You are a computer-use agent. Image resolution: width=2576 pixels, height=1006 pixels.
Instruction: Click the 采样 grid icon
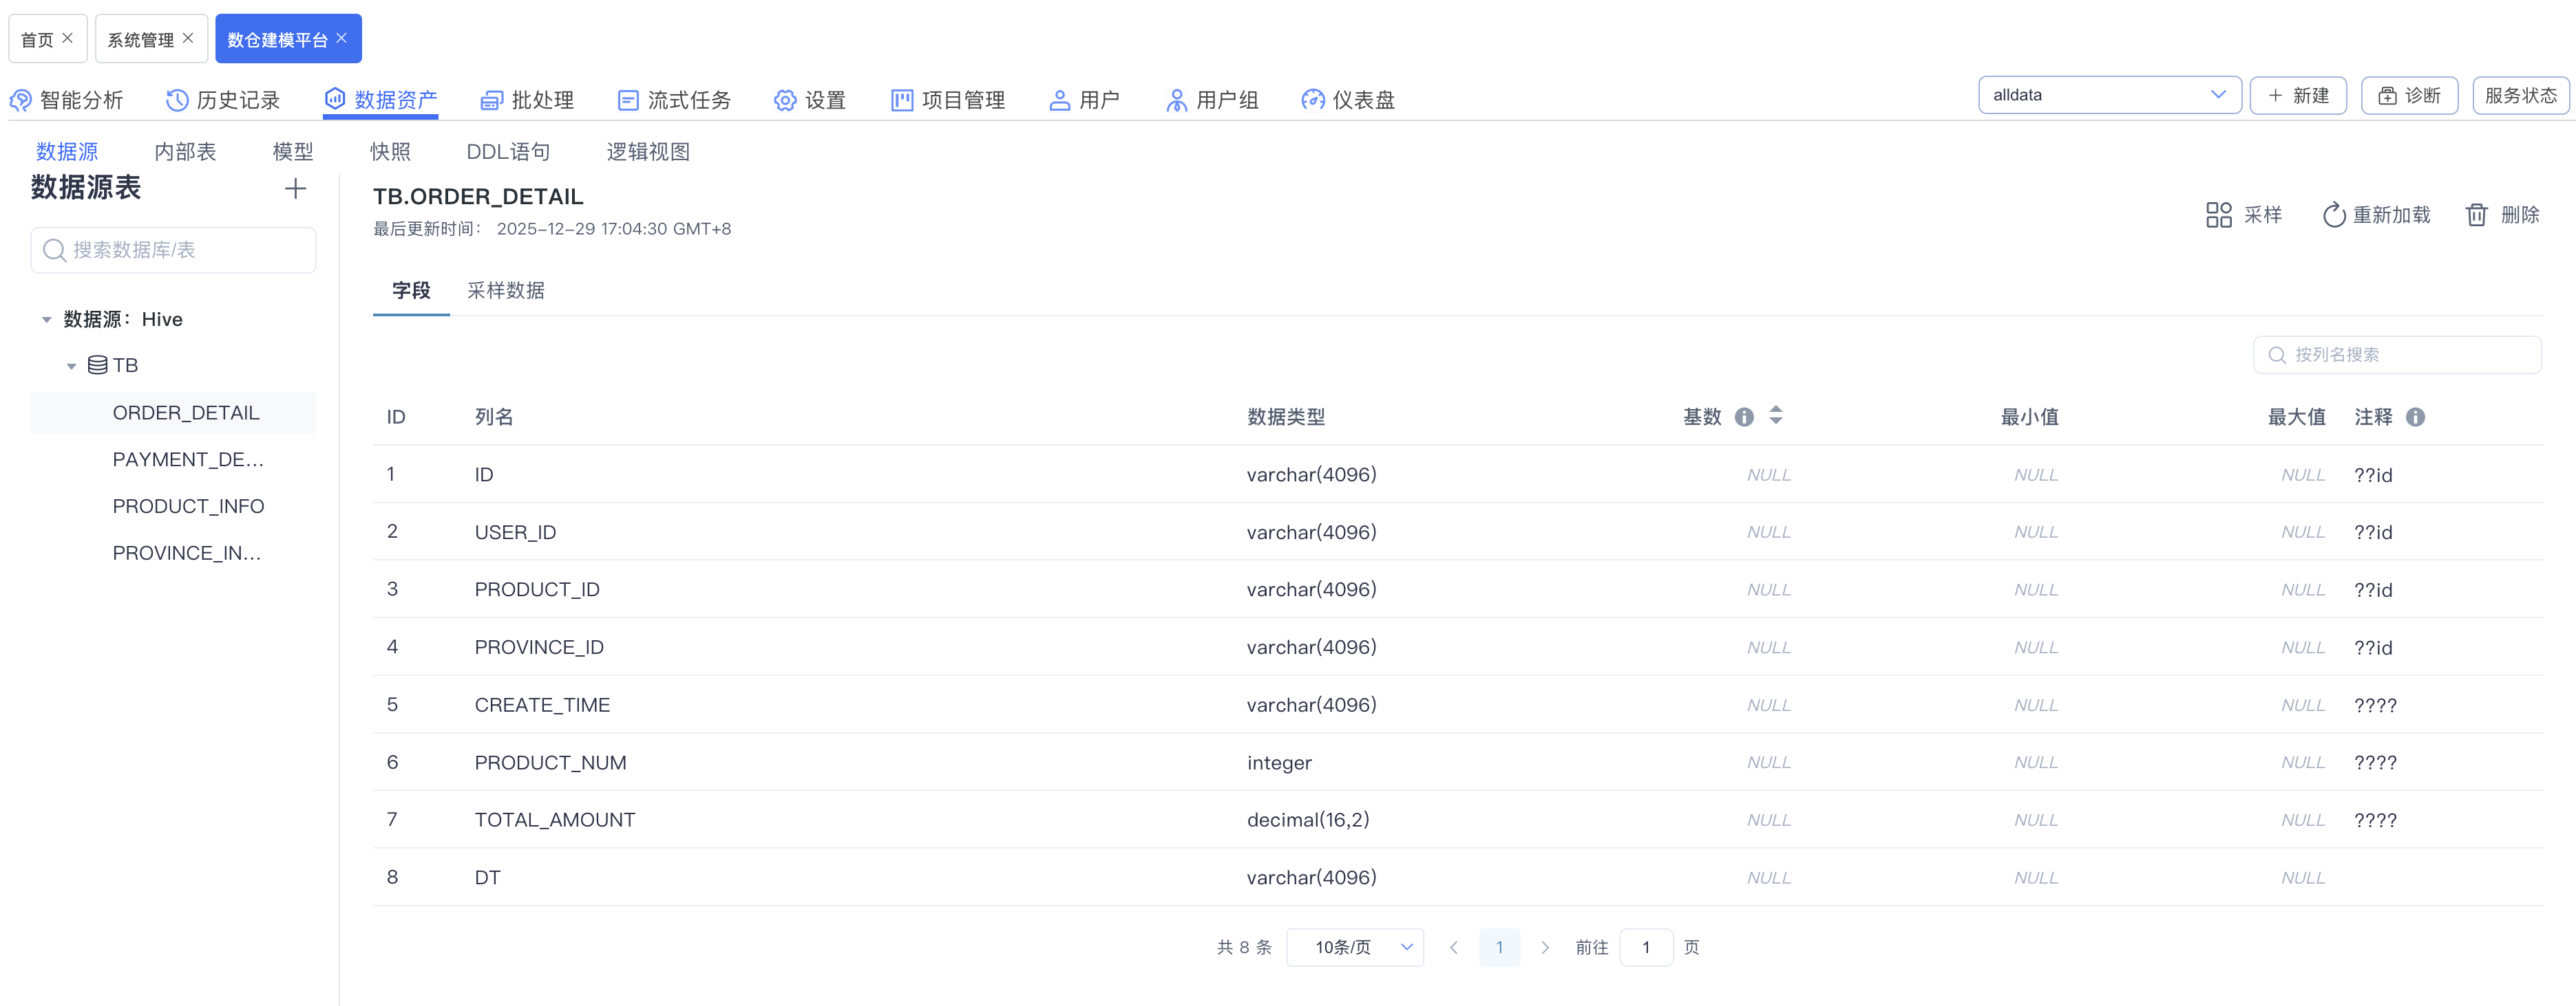[2218, 215]
